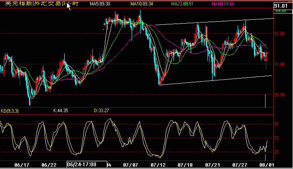This screenshot has width=293, height=169.
Task: Click the 90.00 price axis label
Action: click(279, 34)
